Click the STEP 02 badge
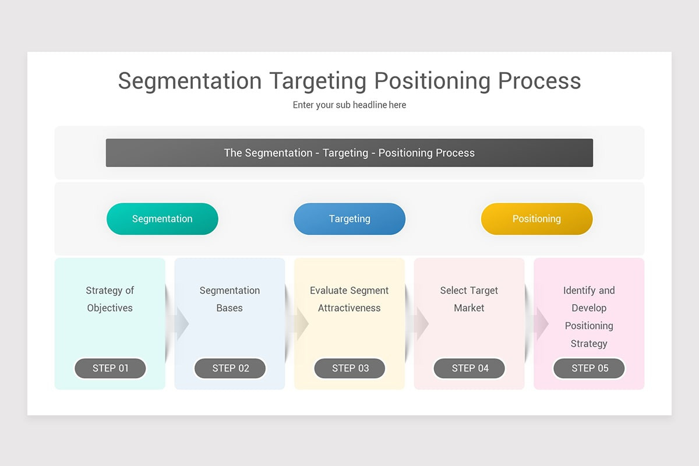 (230, 368)
